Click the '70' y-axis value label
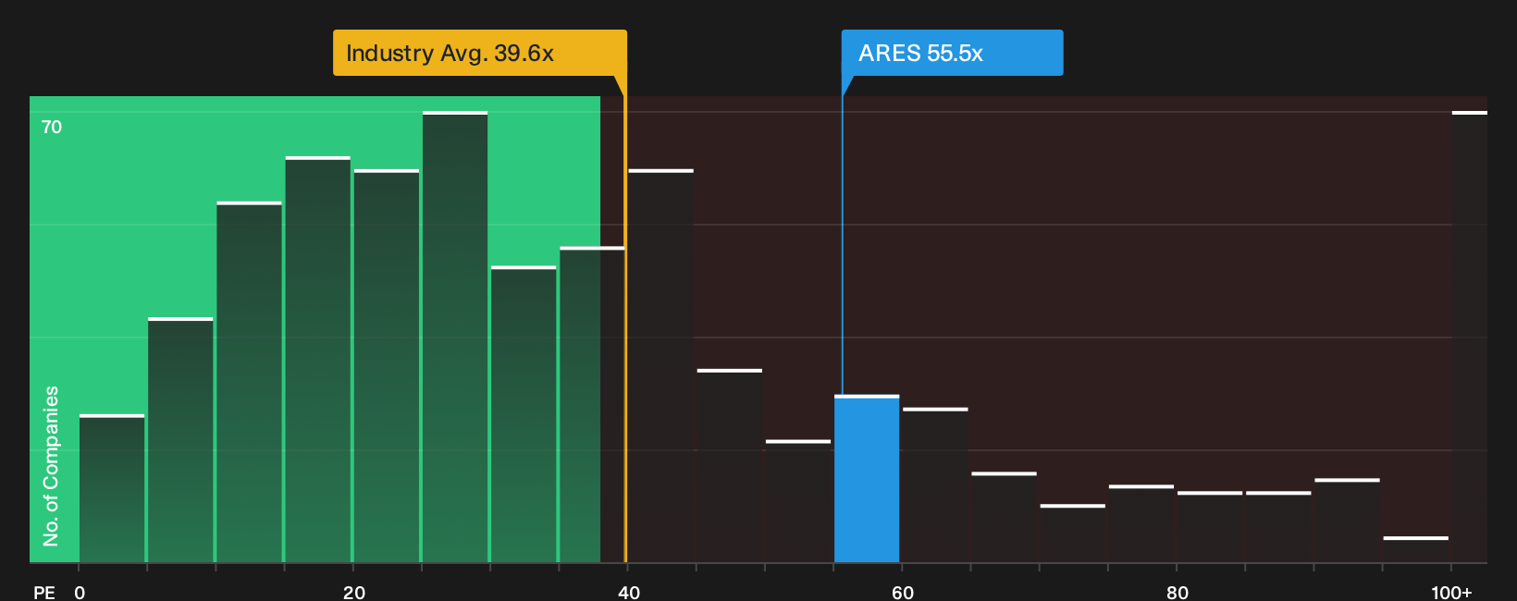The image size is (1517, 601). click(52, 127)
